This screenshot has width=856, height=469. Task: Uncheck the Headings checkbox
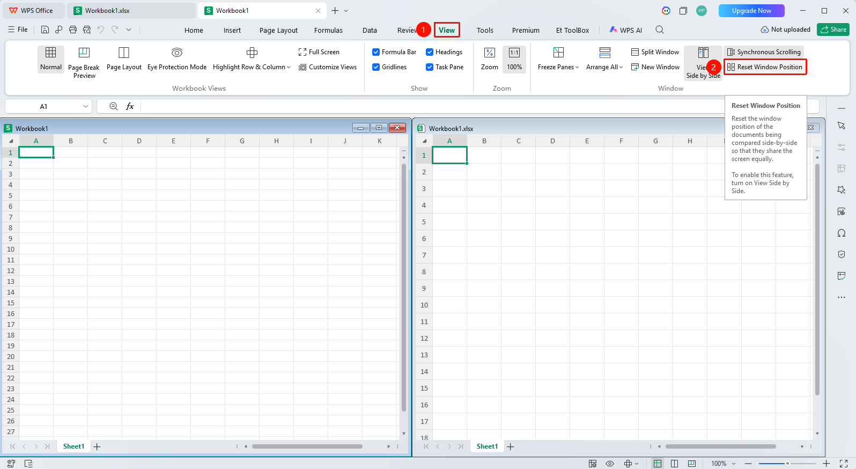pos(430,52)
